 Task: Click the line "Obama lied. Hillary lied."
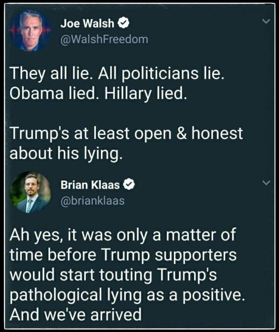[98, 93]
